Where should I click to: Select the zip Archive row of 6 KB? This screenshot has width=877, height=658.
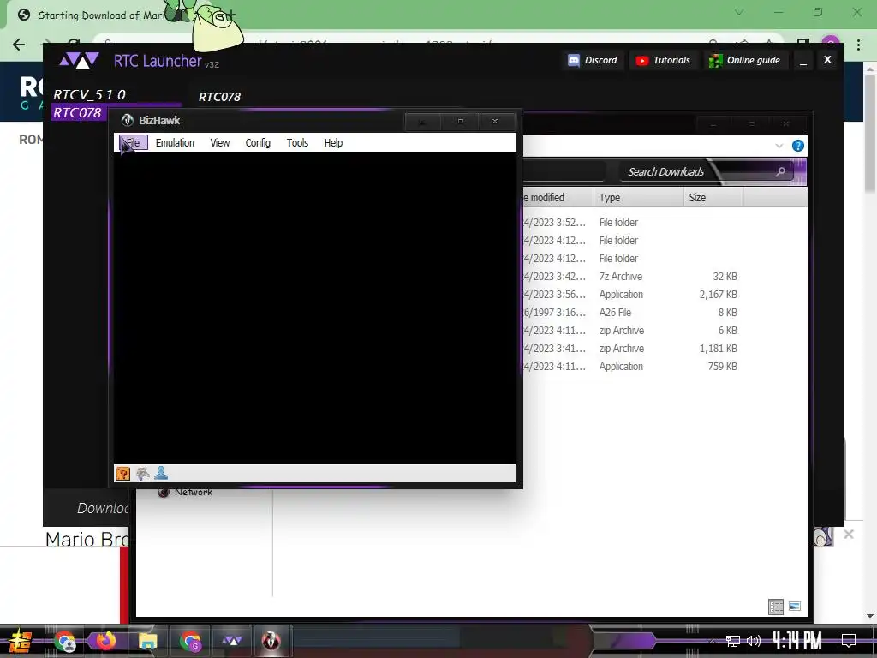630,330
